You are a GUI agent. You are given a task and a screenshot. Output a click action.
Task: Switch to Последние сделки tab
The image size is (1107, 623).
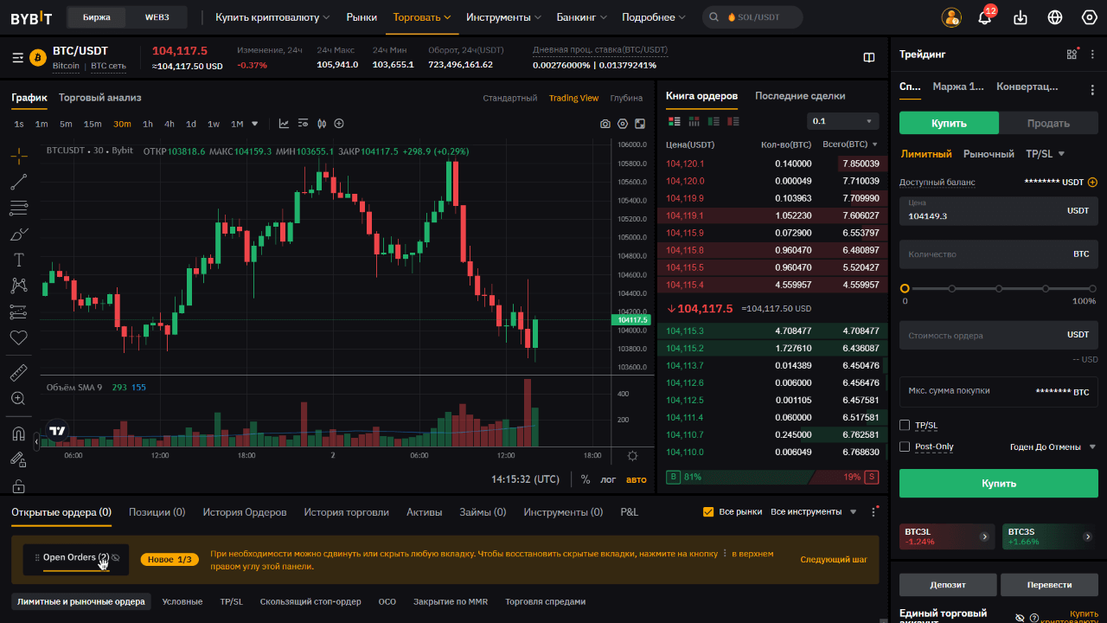799,96
